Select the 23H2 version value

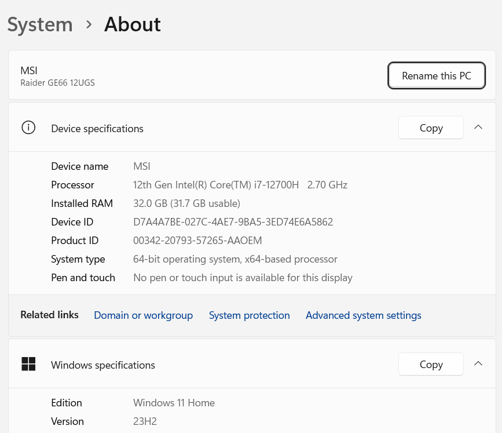(x=145, y=421)
